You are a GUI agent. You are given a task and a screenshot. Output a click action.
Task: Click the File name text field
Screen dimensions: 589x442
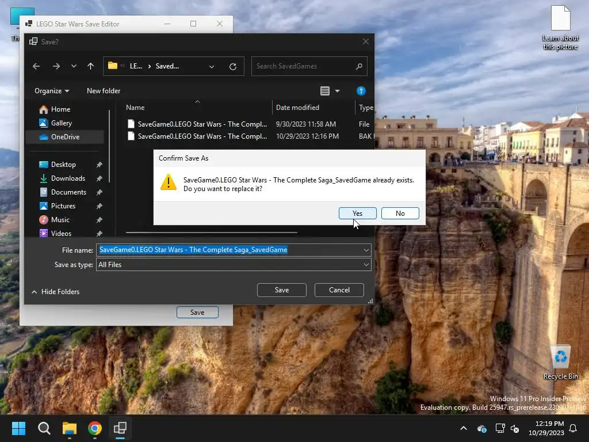coord(229,250)
